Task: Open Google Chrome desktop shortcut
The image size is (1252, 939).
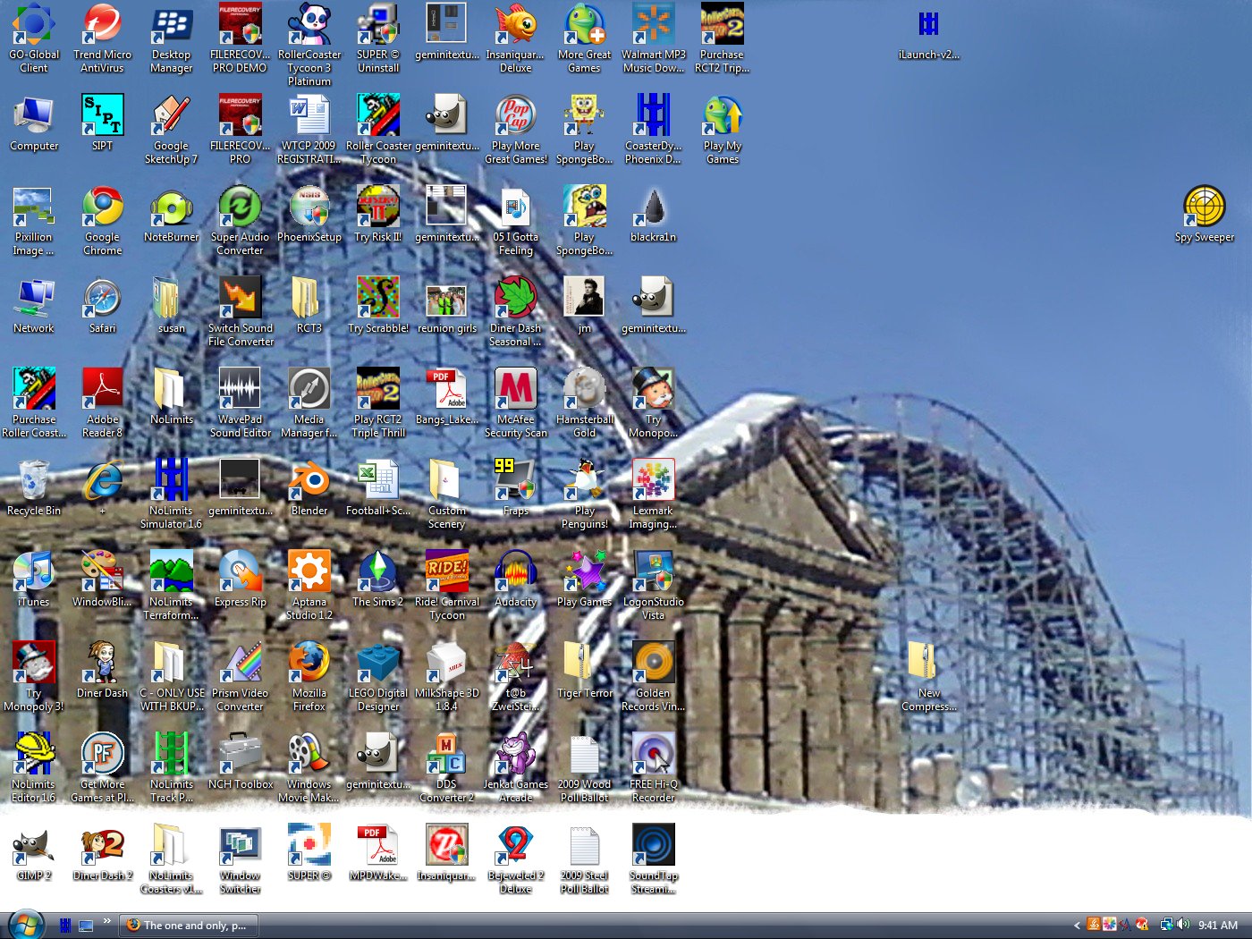Action: [103, 220]
